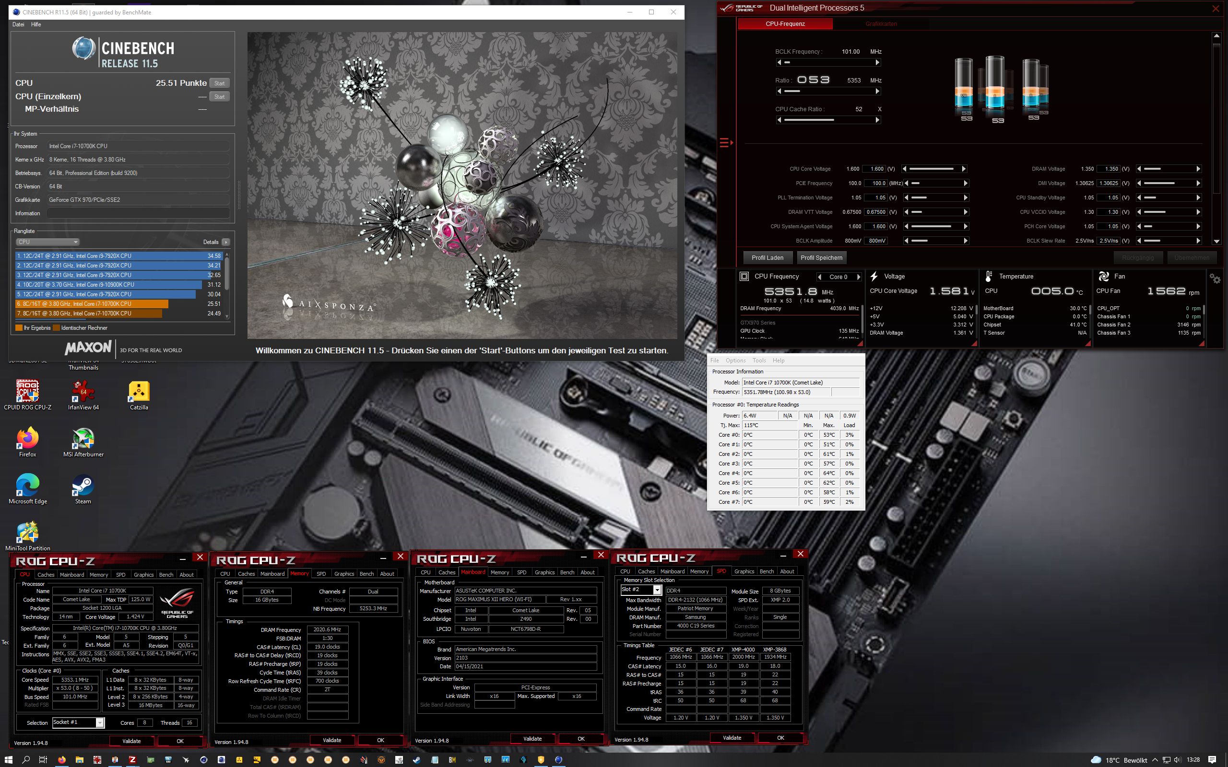Click the CPU Core Voltage slider track
The width and height of the screenshot is (1228, 767).
[935, 169]
